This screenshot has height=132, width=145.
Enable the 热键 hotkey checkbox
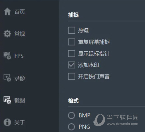point(72,30)
